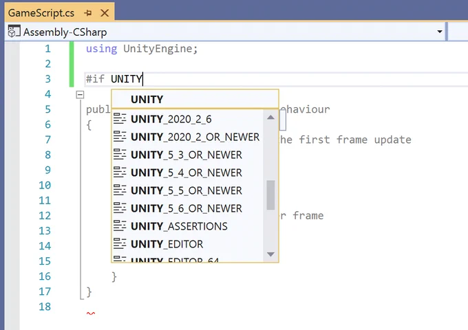Image resolution: width=468 pixels, height=330 pixels.
Task: Click the completion list scroll up arrow
Action: pos(270,117)
